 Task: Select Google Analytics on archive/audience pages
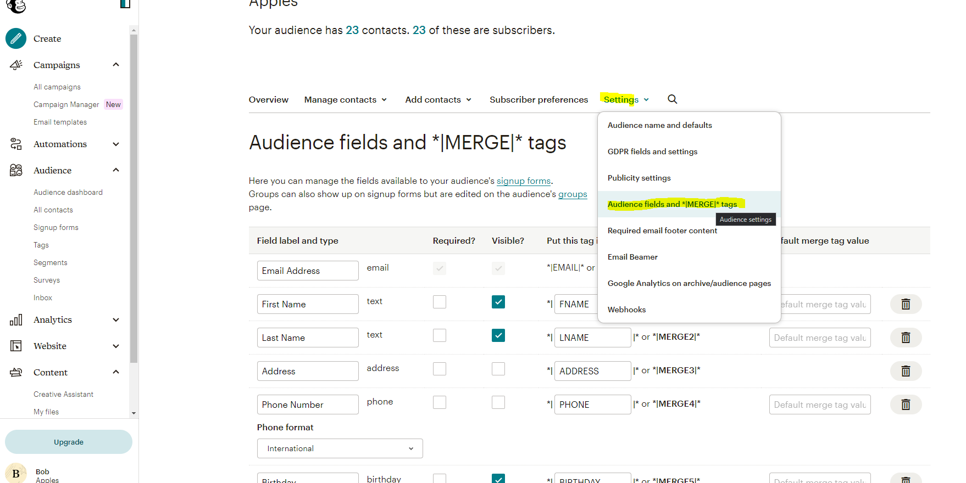pyautogui.click(x=689, y=283)
